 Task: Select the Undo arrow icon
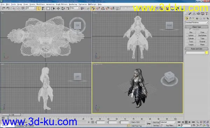pyautogui.click(x=3, y=8)
